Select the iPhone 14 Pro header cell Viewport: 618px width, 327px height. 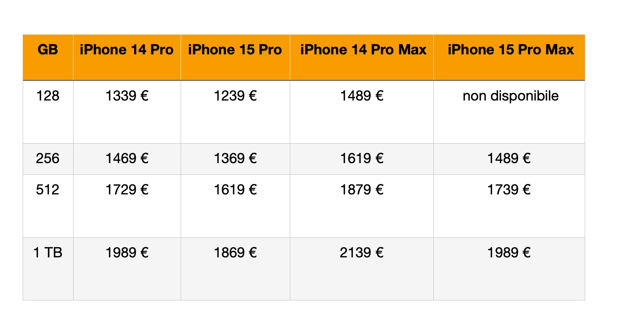(x=126, y=50)
